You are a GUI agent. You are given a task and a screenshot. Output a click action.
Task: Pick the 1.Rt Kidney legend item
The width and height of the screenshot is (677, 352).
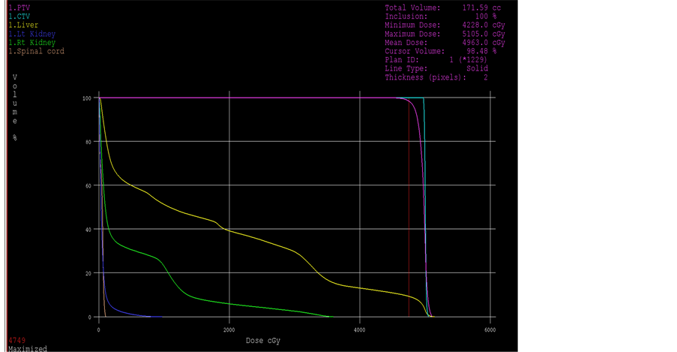(x=32, y=43)
